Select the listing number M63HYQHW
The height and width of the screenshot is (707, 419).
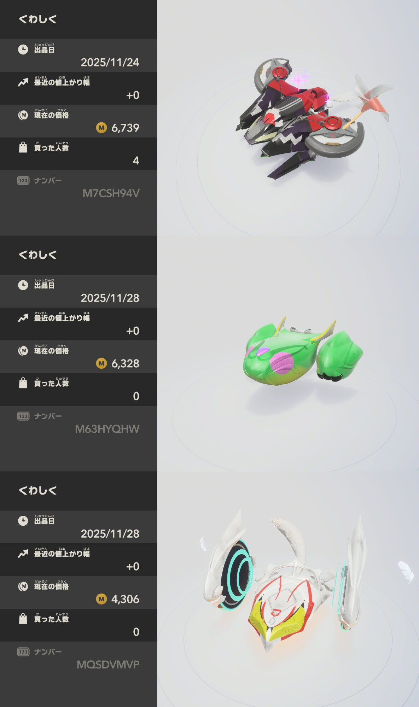tap(107, 429)
